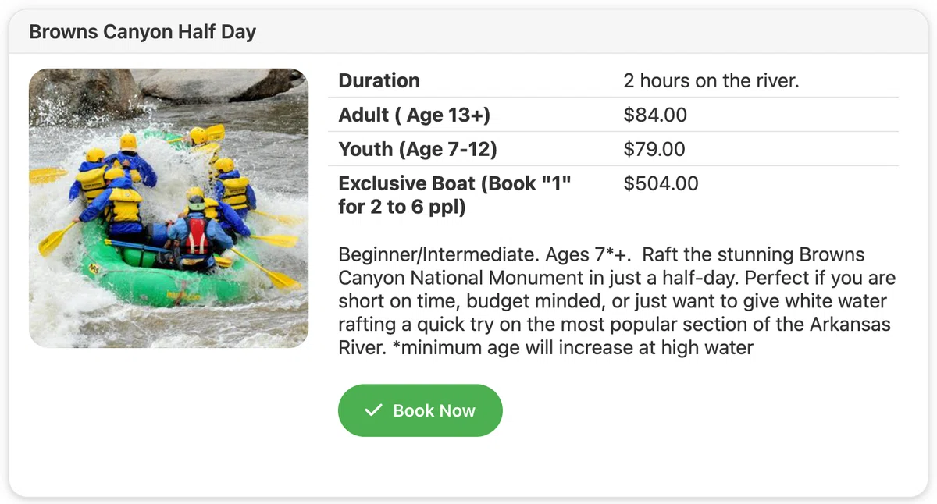Click the minimum age high water note
Image resolution: width=937 pixels, height=504 pixels.
click(x=572, y=347)
